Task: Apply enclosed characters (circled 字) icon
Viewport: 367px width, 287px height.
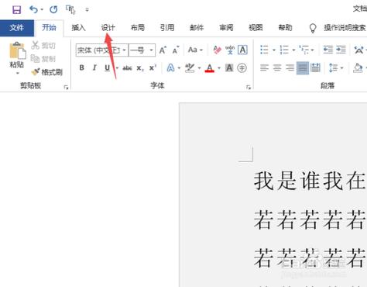Action: point(242,68)
